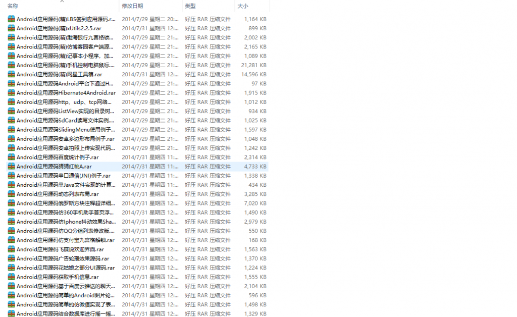Select the icon next to 飞碟说欢迎界面.rar

click(x=11, y=249)
